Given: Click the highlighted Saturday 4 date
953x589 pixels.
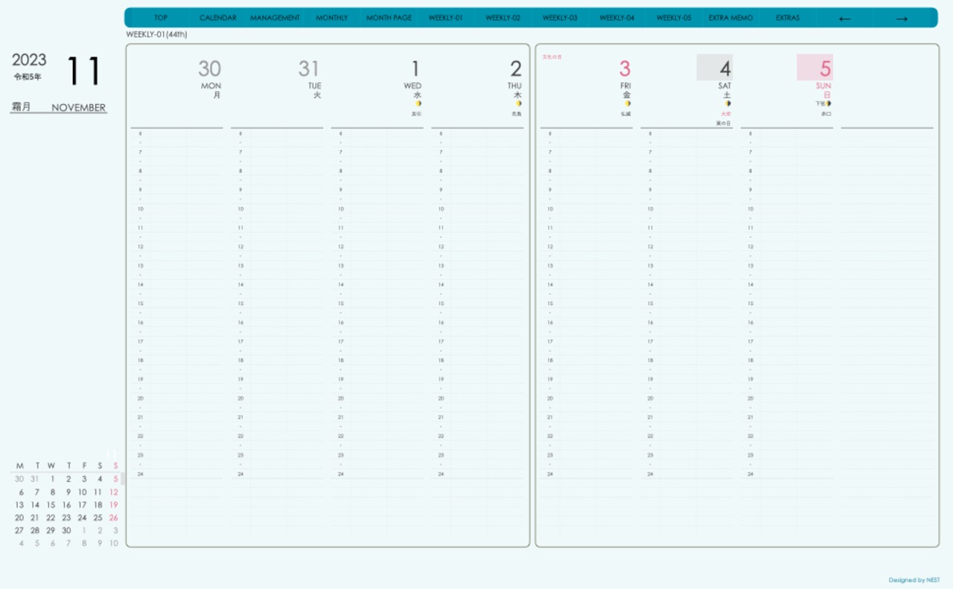Looking at the screenshot, I should point(715,67).
